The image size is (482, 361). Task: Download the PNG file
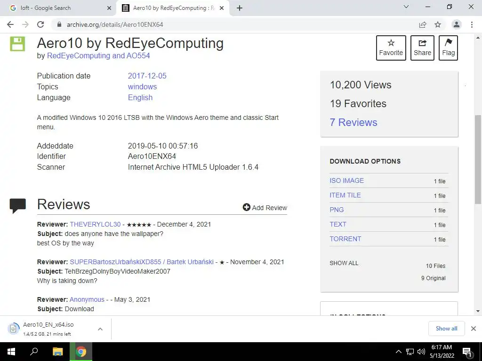pyautogui.click(x=337, y=210)
